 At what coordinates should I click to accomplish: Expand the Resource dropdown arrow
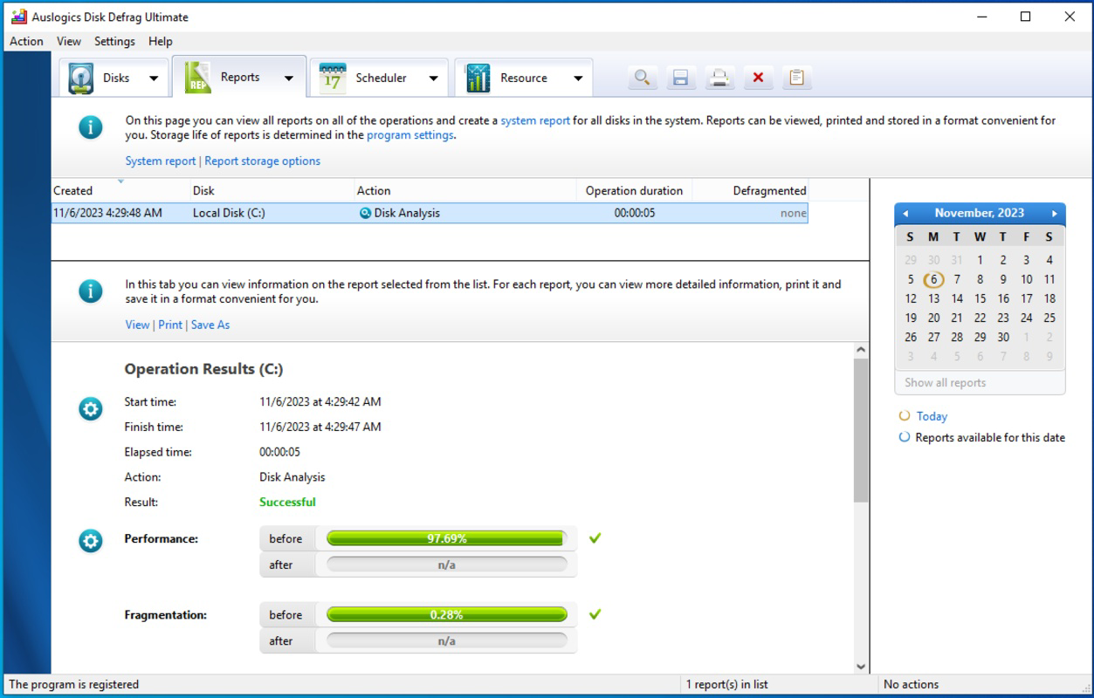click(578, 79)
